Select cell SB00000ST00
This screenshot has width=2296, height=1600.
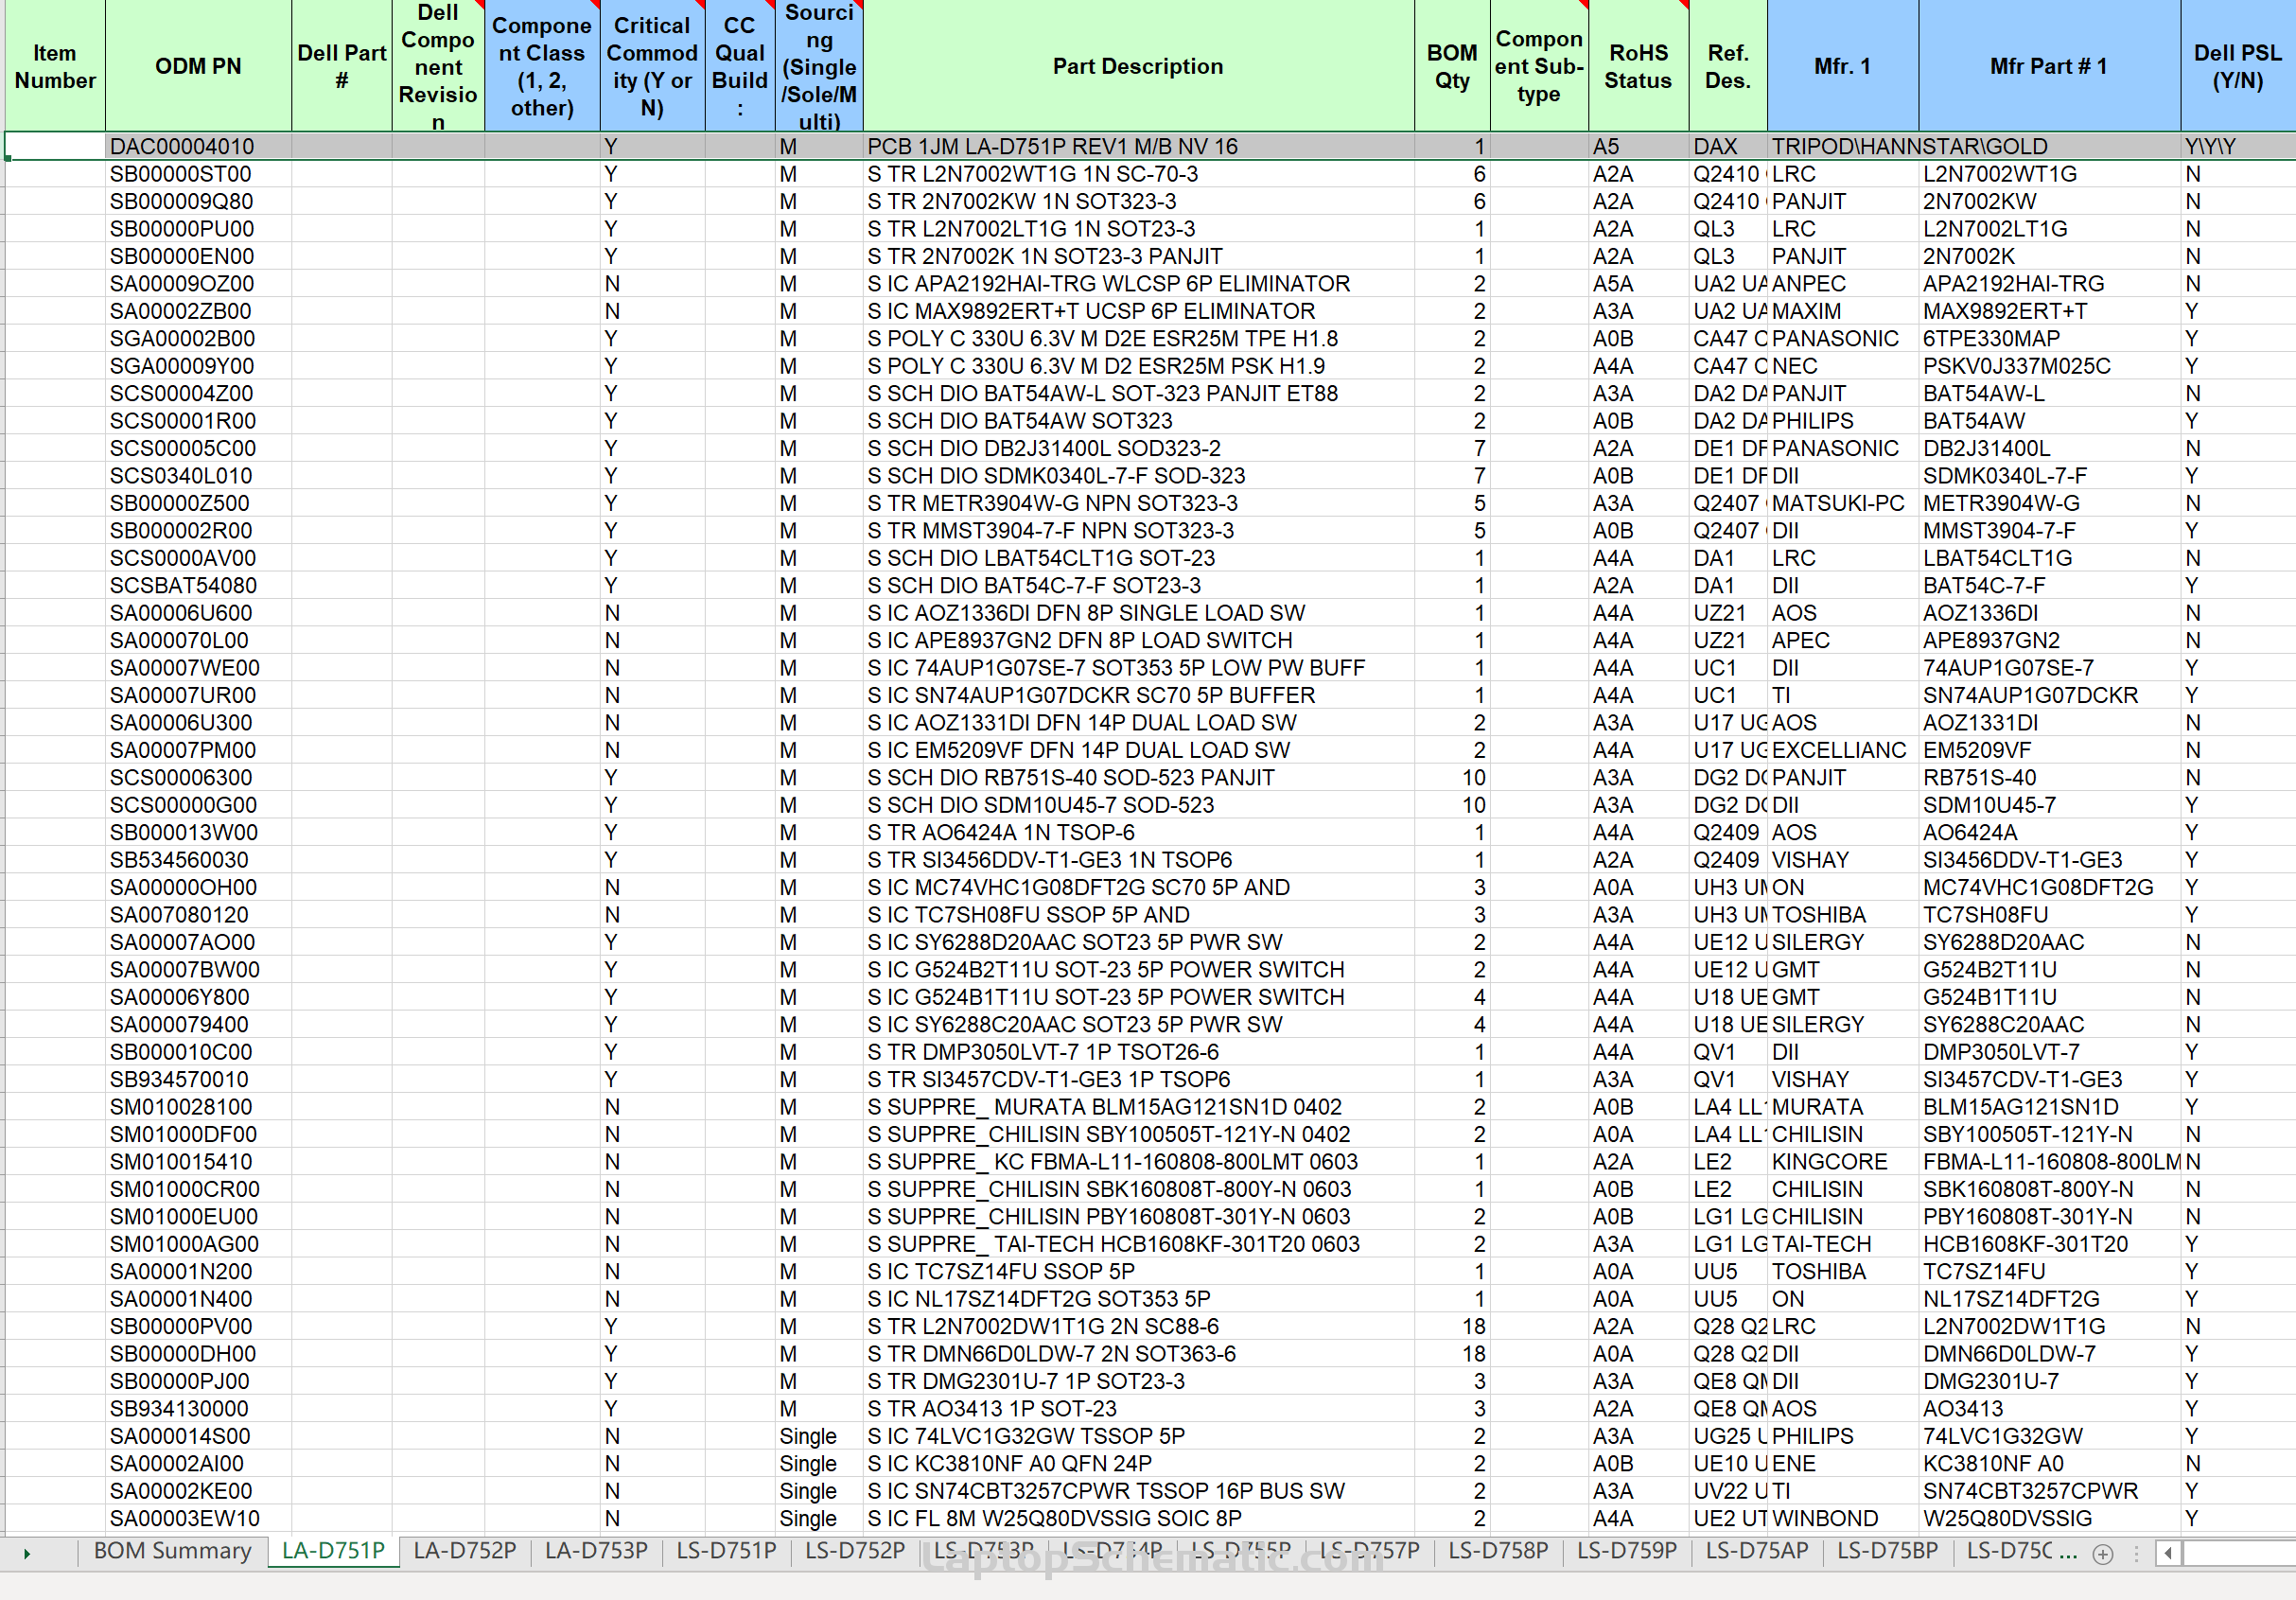(198, 174)
